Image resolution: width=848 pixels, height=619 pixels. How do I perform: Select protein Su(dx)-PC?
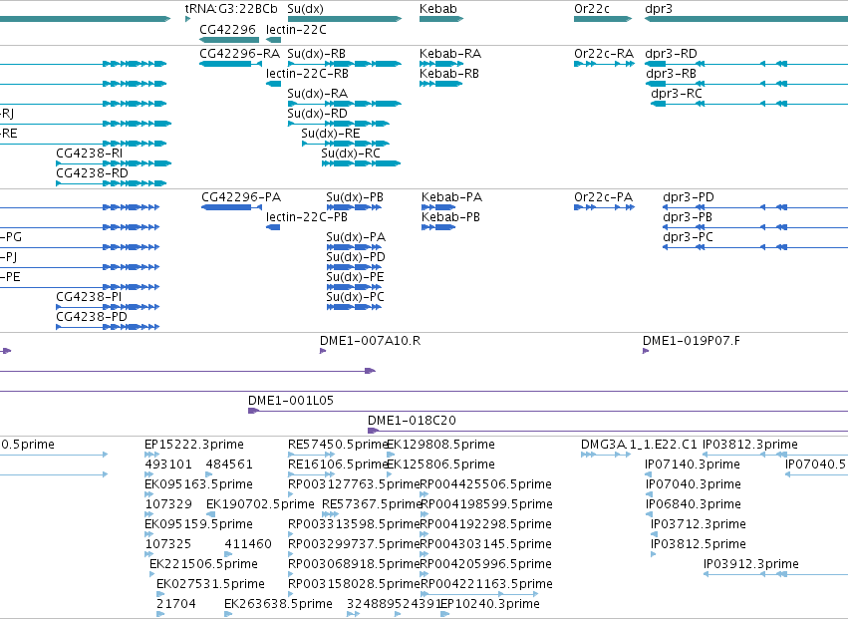click(x=356, y=298)
